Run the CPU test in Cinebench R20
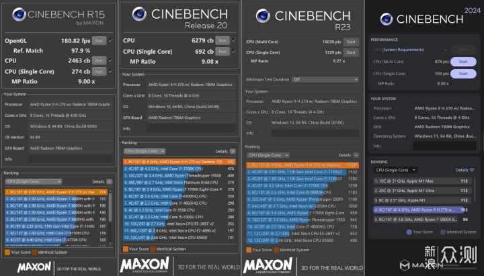The image size is (484, 276). click(x=223, y=40)
